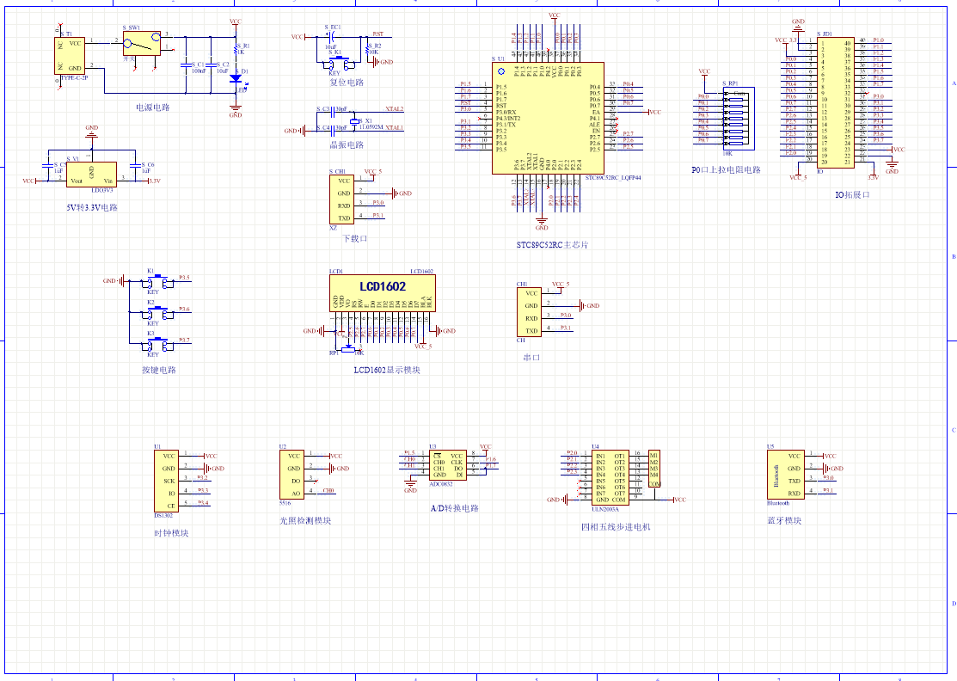Screen dimensions: 957x681
Task: Select capacitor S_C4 30pF
Action: click(333, 130)
